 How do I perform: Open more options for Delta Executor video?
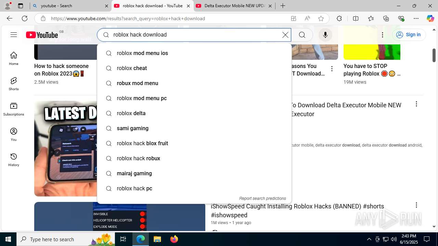tap(416, 104)
